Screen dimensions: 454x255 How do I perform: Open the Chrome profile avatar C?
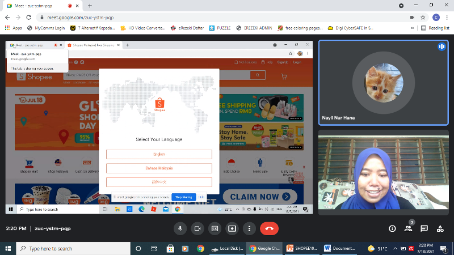tap(436, 18)
